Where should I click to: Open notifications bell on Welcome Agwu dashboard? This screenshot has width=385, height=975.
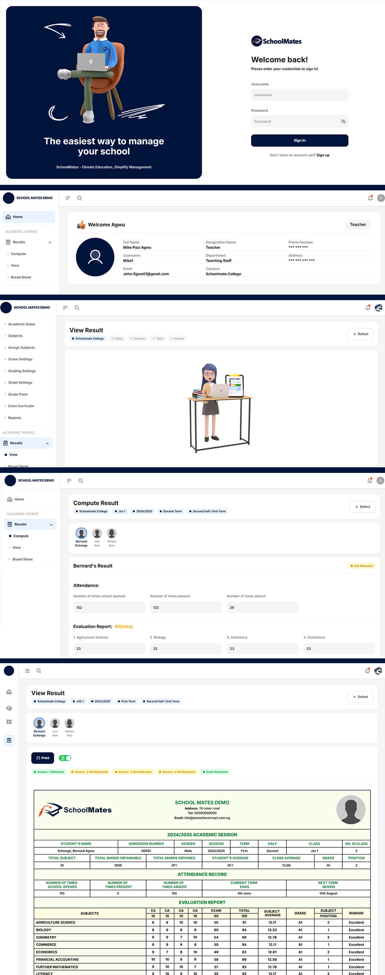point(370,198)
